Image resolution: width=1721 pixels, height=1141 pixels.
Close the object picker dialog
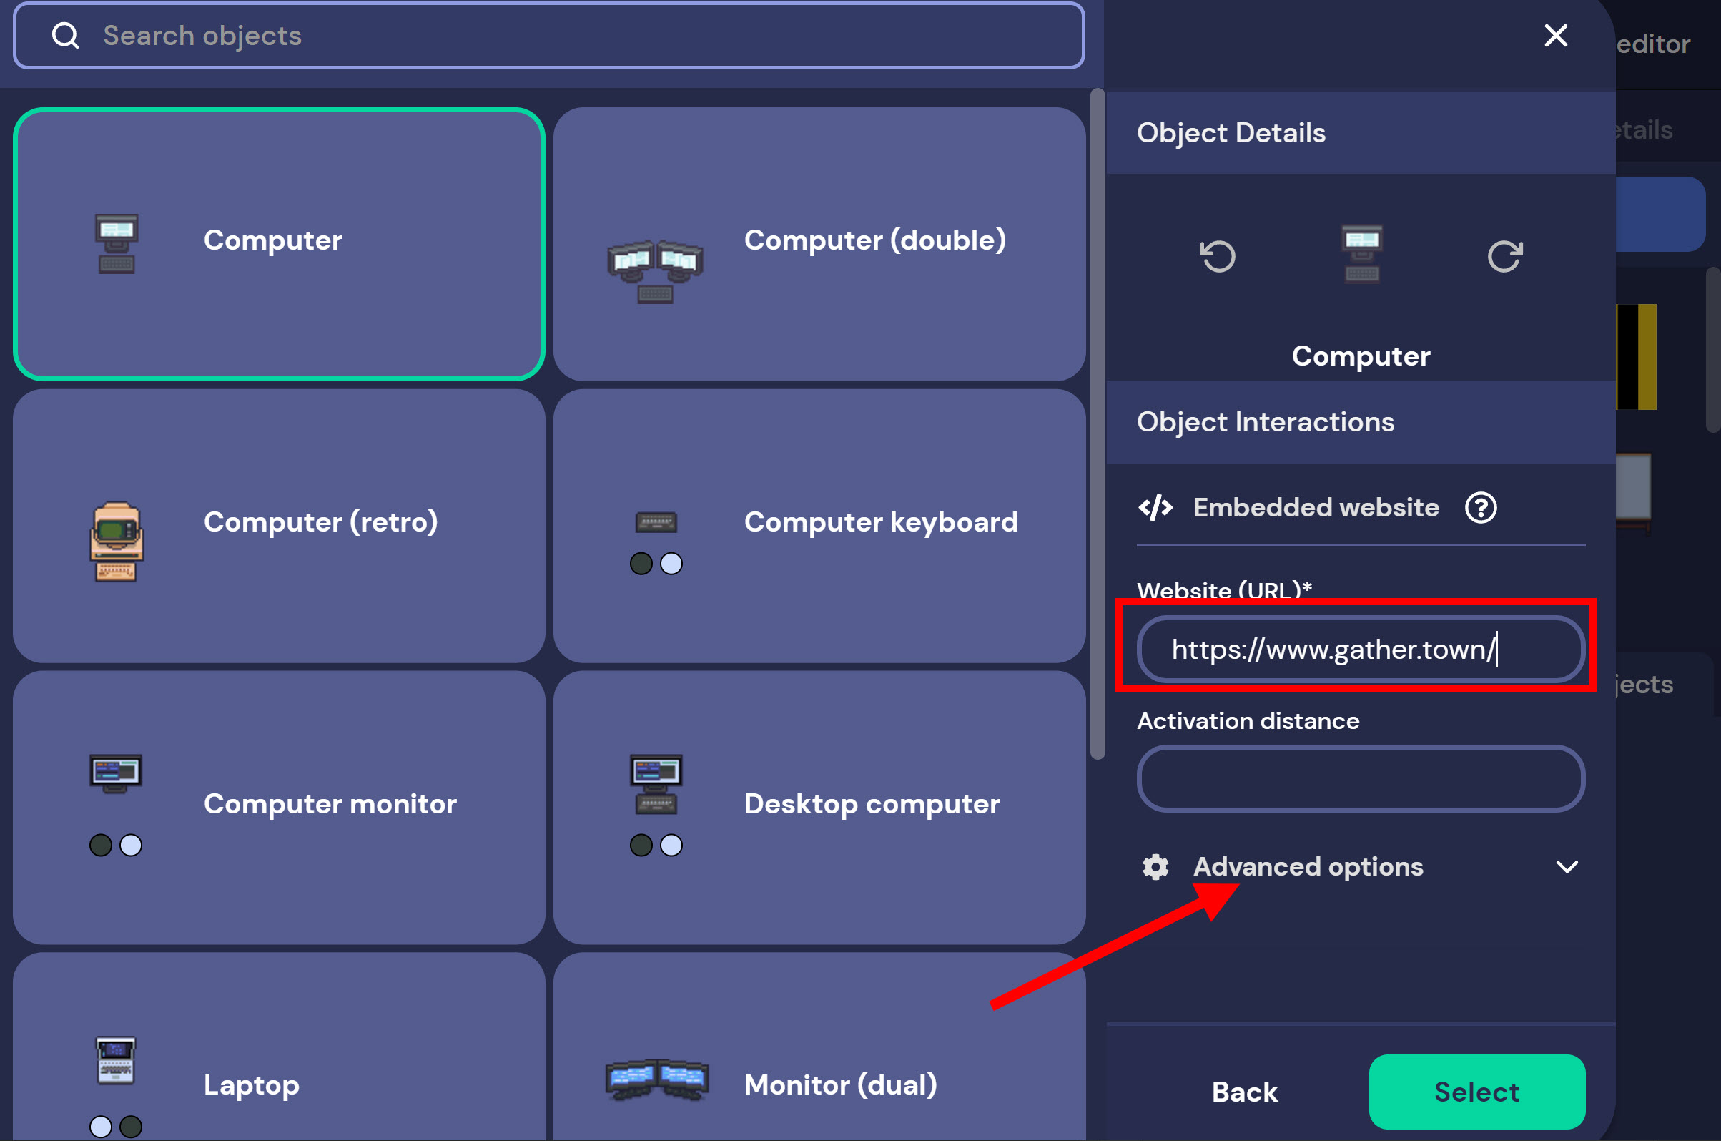click(1556, 36)
